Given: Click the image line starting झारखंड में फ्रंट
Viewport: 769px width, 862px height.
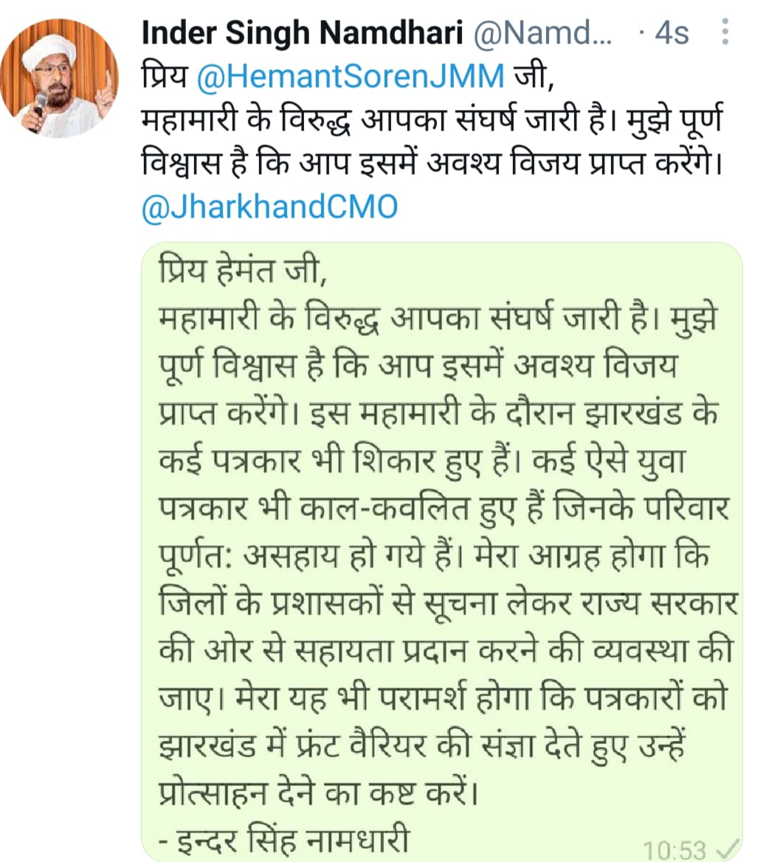Looking at the screenshot, I should pyautogui.click(x=422, y=745).
